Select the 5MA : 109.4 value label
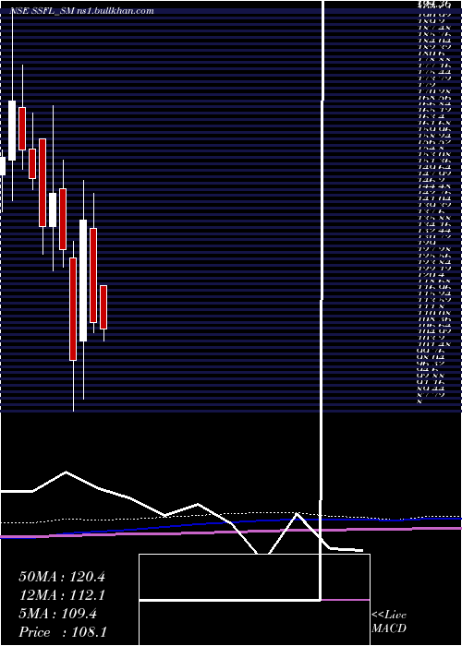This screenshot has width=462, height=646. 57,614
